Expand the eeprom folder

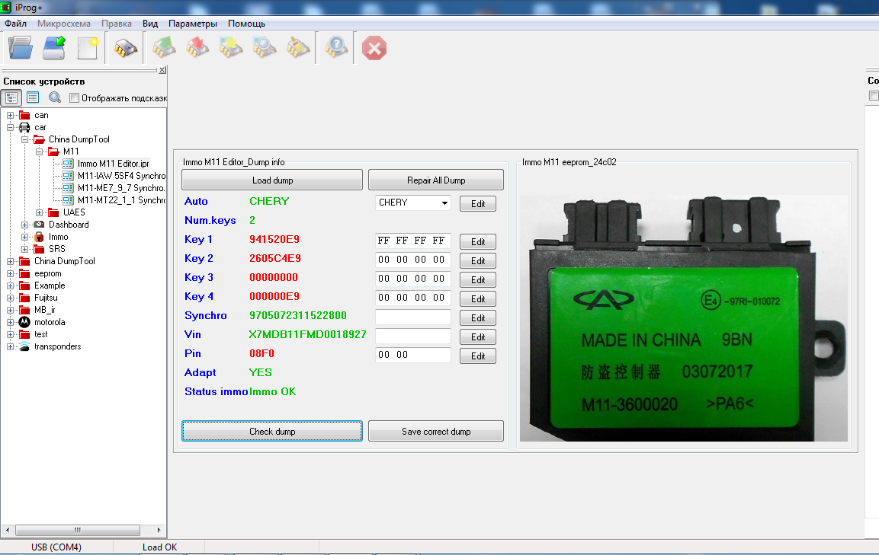coord(10,274)
